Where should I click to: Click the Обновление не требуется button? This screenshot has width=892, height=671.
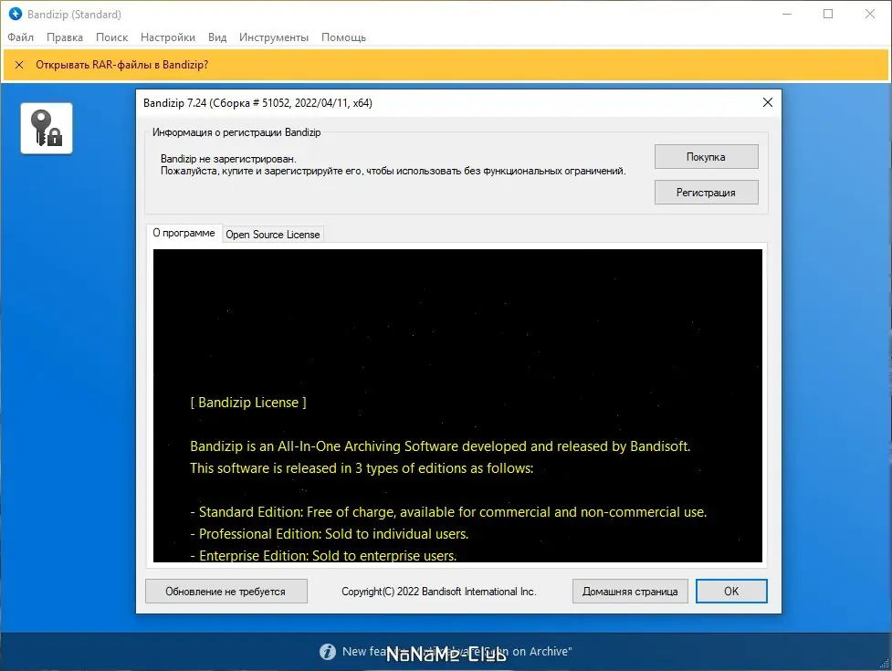[226, 592]
